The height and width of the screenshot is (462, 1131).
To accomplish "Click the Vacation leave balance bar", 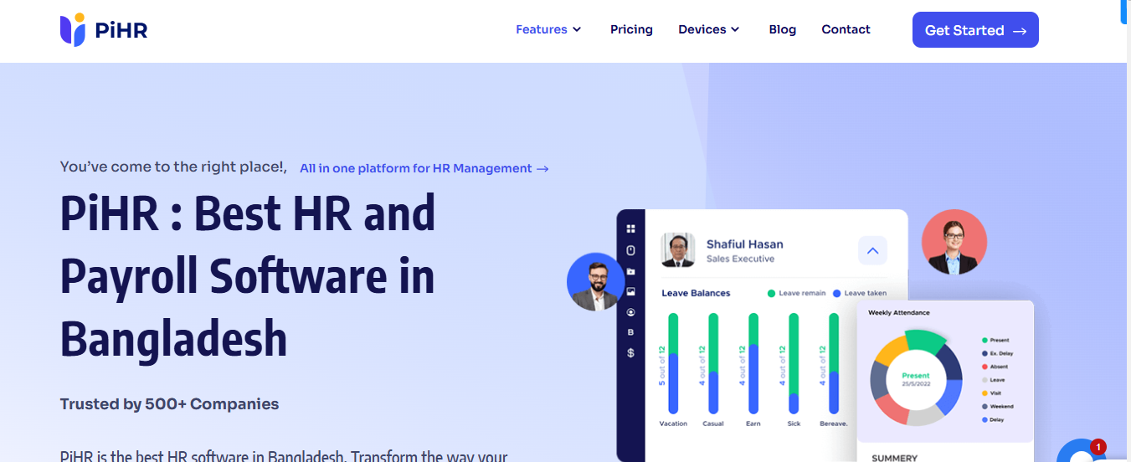I will [673, 363].
